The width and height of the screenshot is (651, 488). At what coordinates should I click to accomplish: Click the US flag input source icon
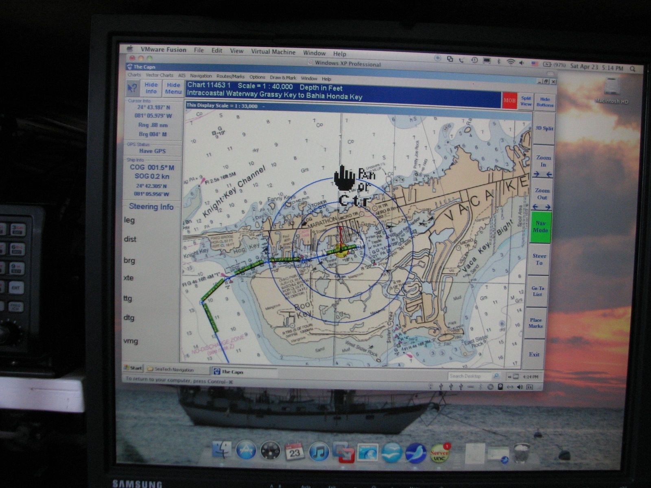[535, 63]
